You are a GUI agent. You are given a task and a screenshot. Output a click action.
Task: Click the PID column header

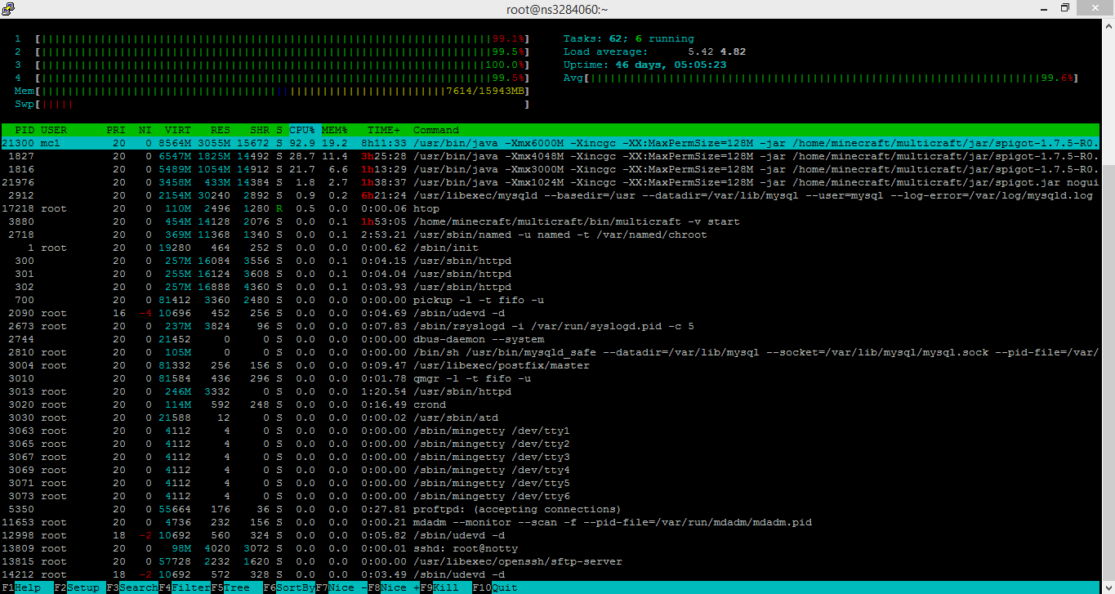pos(25,130)
